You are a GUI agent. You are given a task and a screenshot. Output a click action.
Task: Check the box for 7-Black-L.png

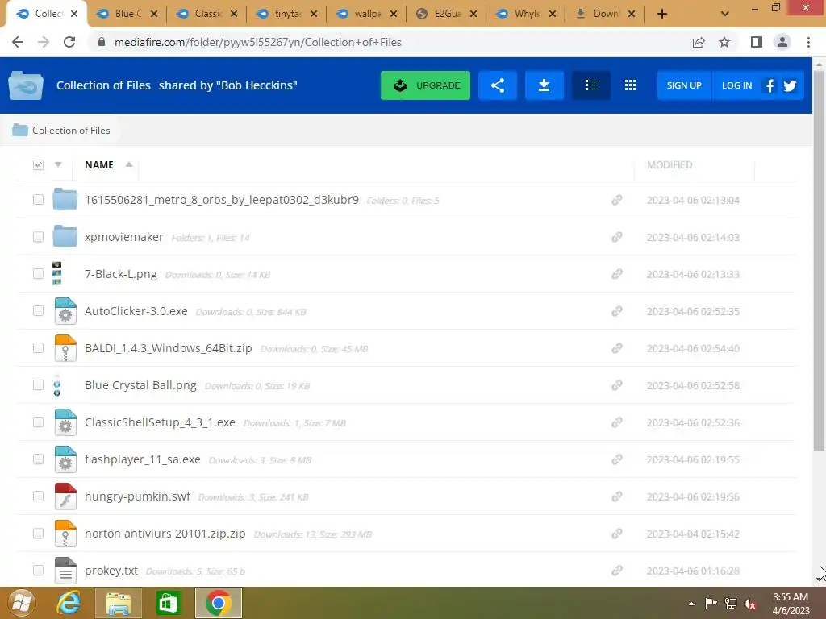pyautogui.click(x=38, y=274)
